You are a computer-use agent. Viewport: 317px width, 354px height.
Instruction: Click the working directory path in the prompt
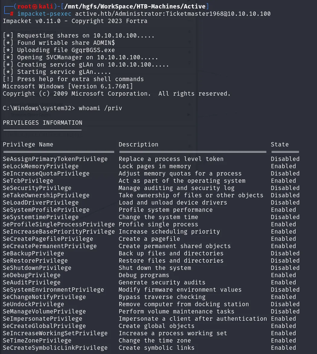coord(135,6)
